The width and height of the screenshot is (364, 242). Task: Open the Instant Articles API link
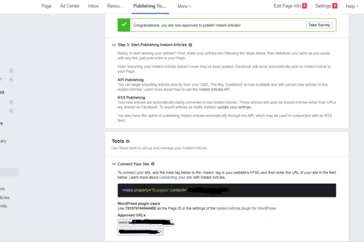pyautogui.click(x=214, y=90)
